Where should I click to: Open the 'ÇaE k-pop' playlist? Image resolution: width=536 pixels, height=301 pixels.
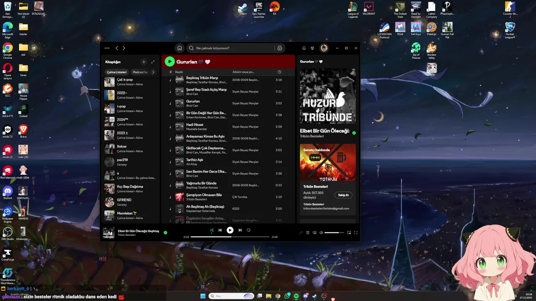(131, 82)
